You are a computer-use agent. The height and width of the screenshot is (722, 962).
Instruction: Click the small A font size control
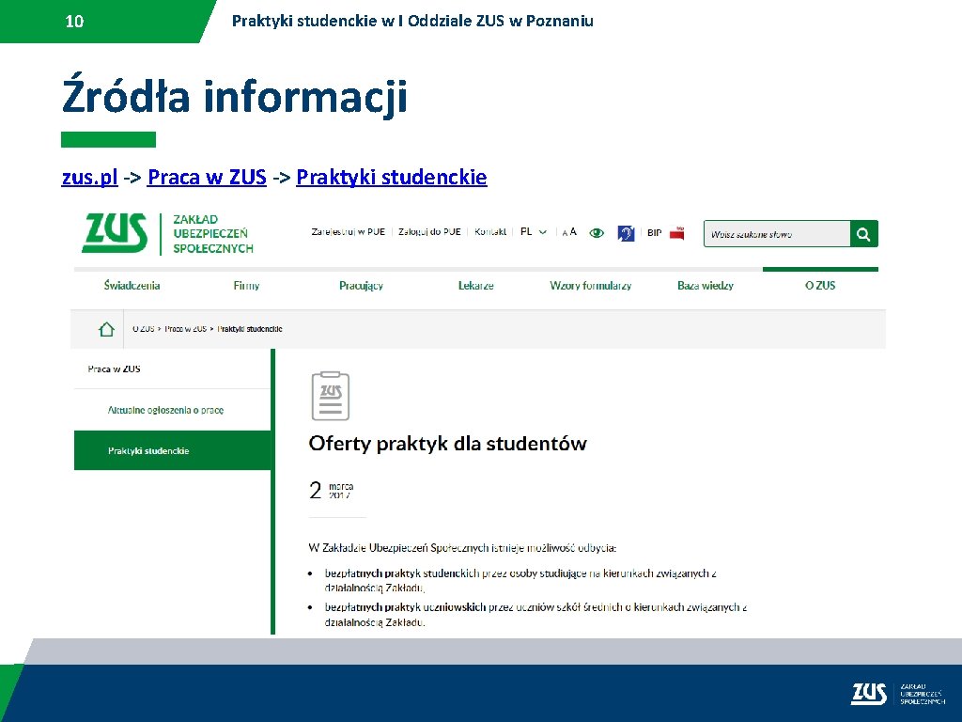[x=565, y=233]
